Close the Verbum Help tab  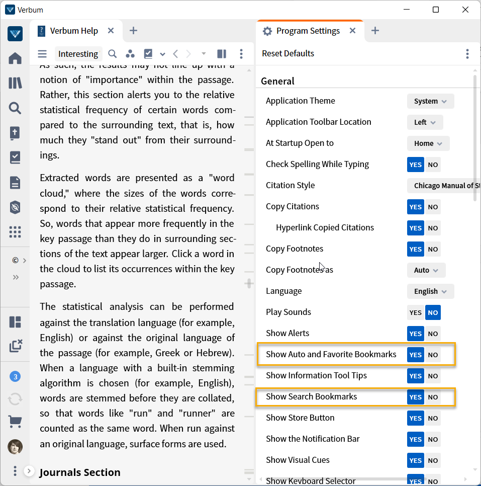[x=111, y=31]
